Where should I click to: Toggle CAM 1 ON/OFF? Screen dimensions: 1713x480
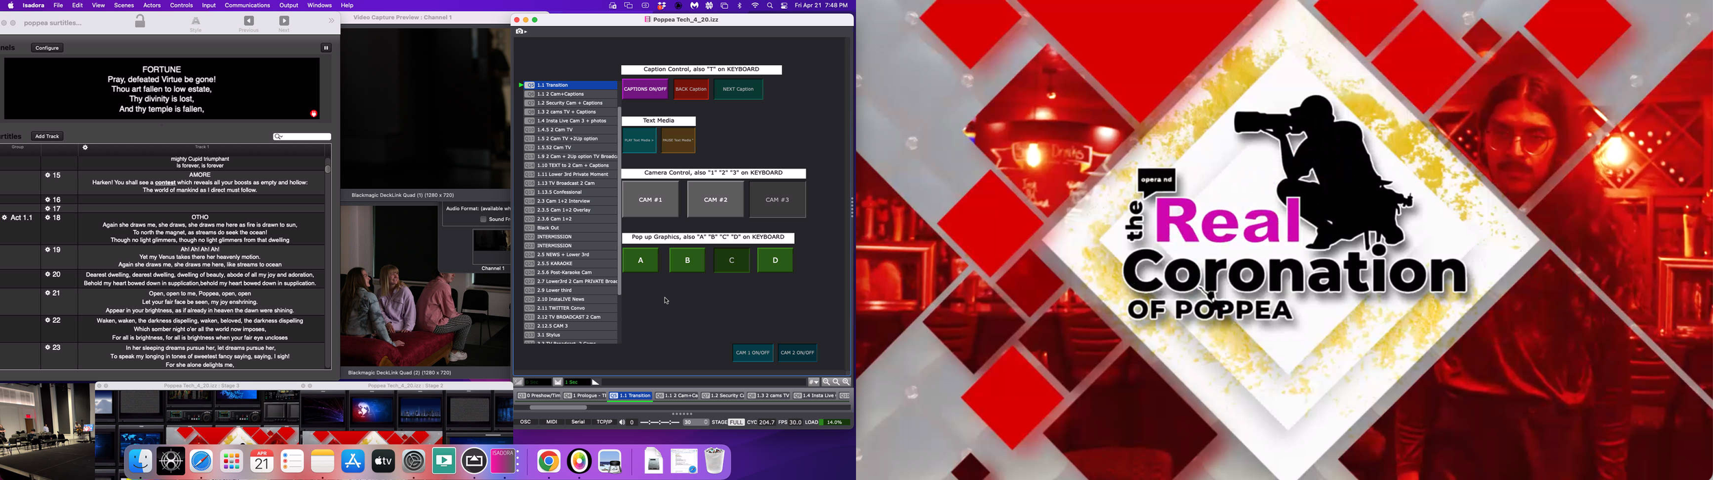[752, 353]
